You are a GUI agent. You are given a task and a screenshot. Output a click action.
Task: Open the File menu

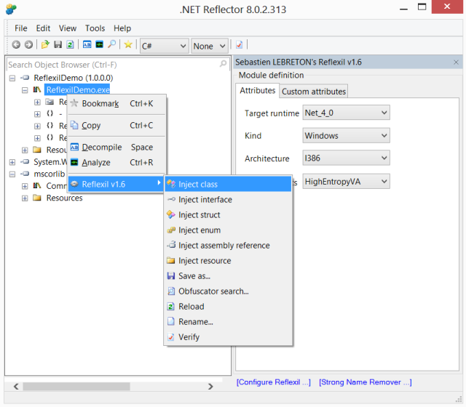[21, 28]
